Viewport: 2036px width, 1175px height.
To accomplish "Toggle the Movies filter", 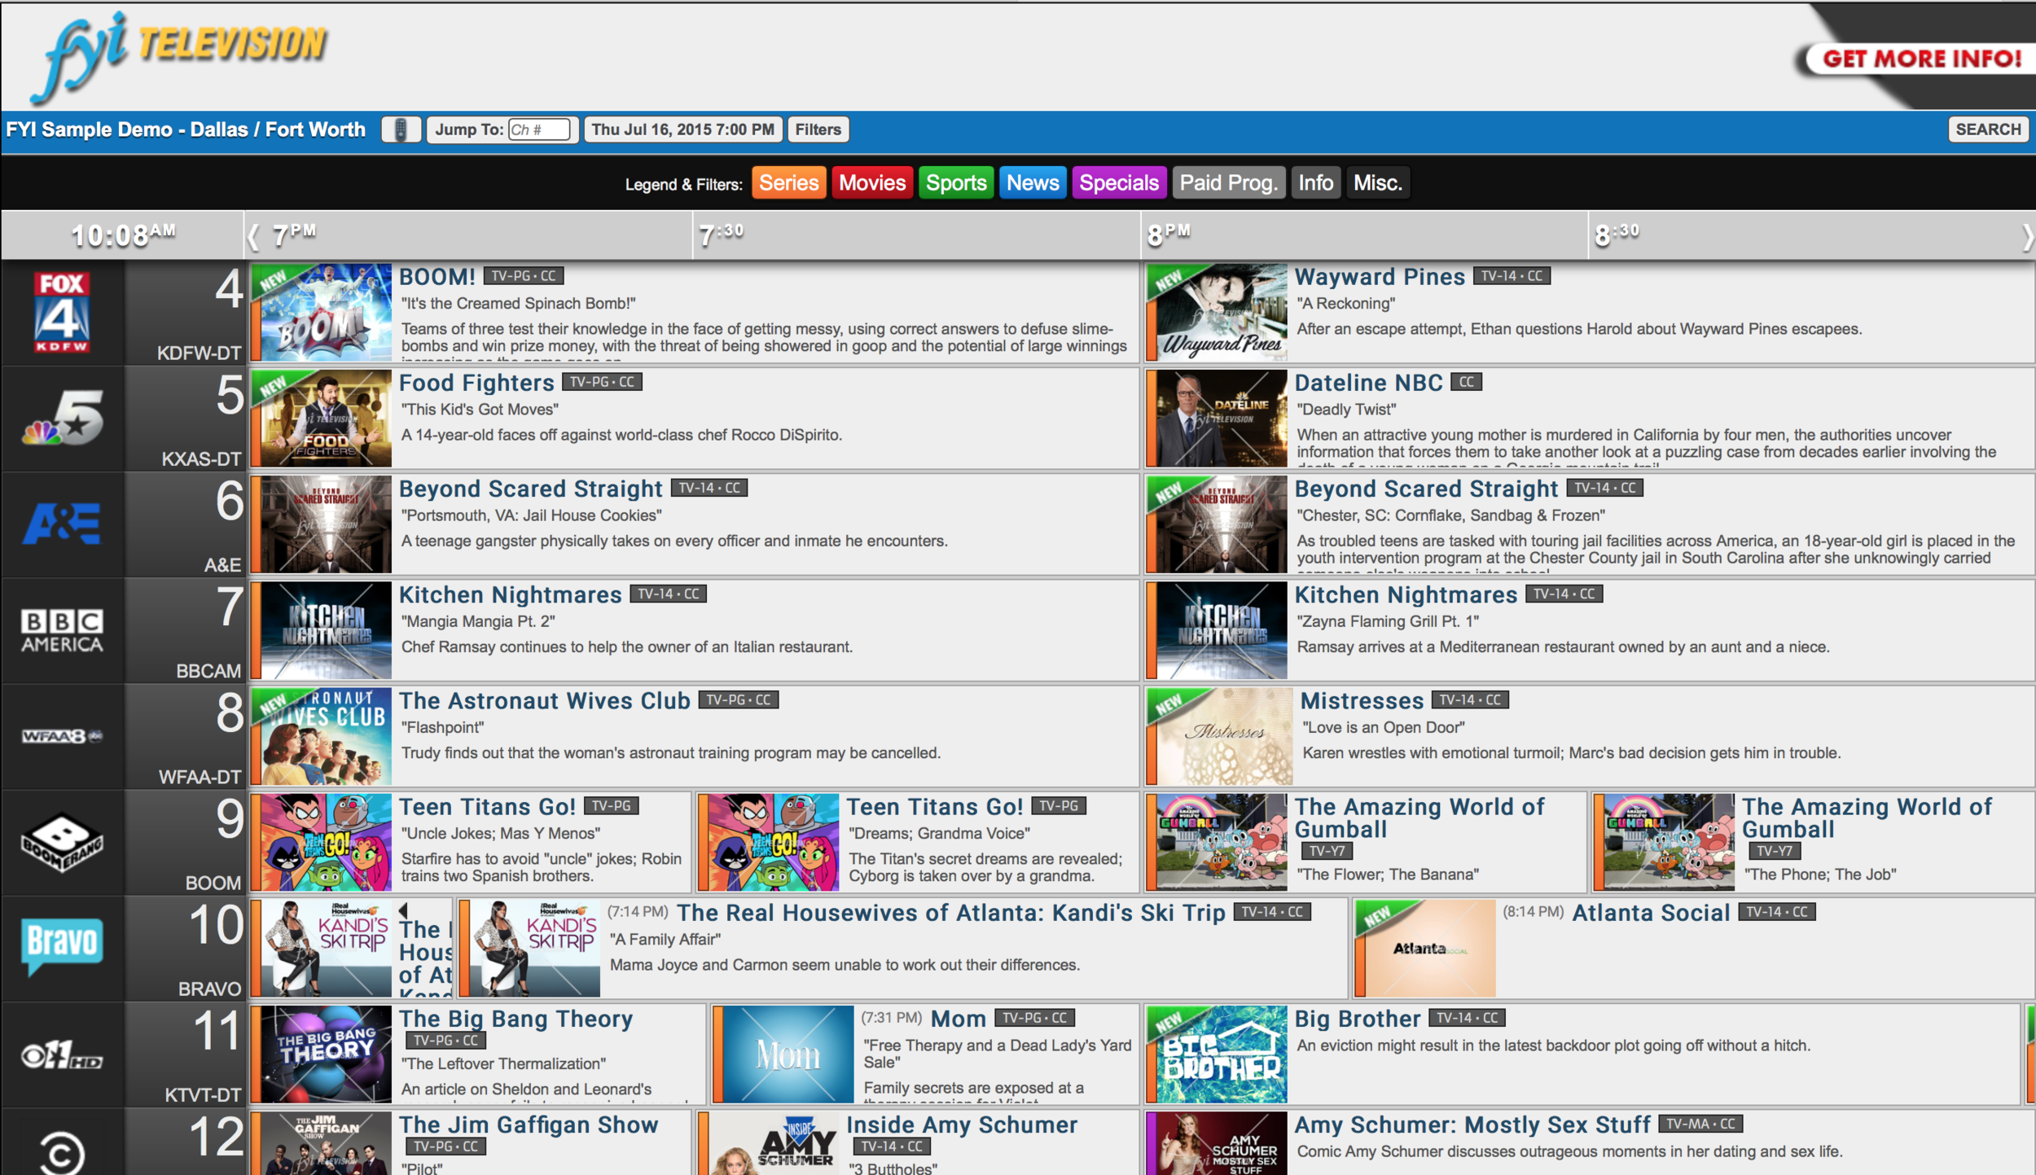I will coord(872,183).
